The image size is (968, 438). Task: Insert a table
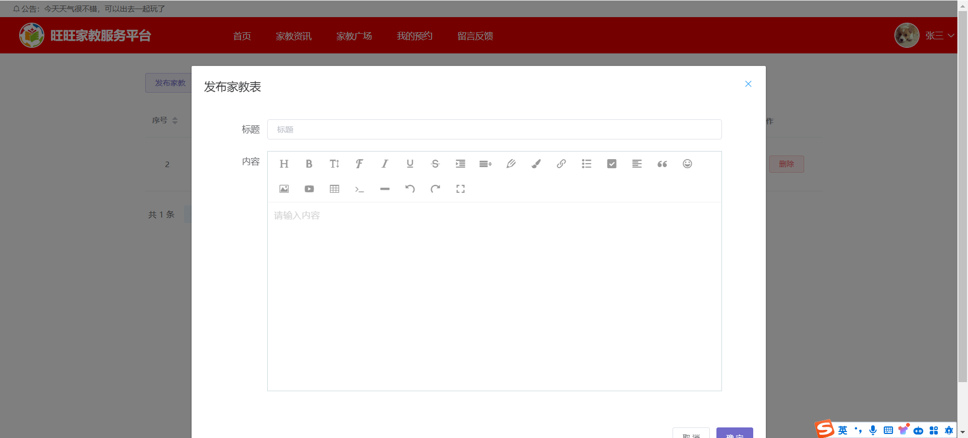[334, 189]
